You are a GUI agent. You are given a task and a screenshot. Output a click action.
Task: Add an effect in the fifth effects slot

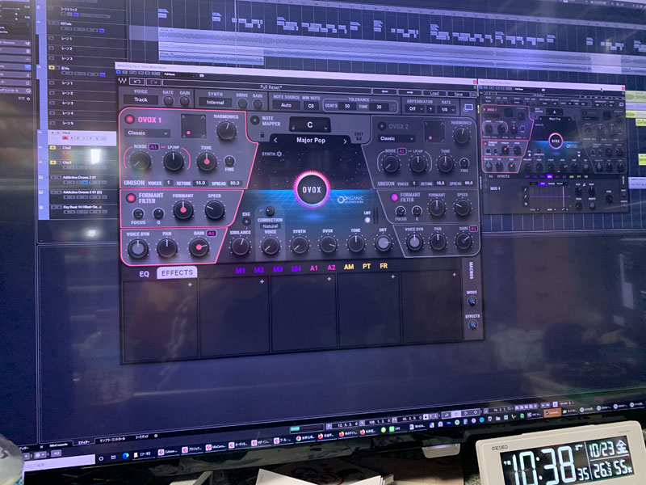(x=454, y=275)
